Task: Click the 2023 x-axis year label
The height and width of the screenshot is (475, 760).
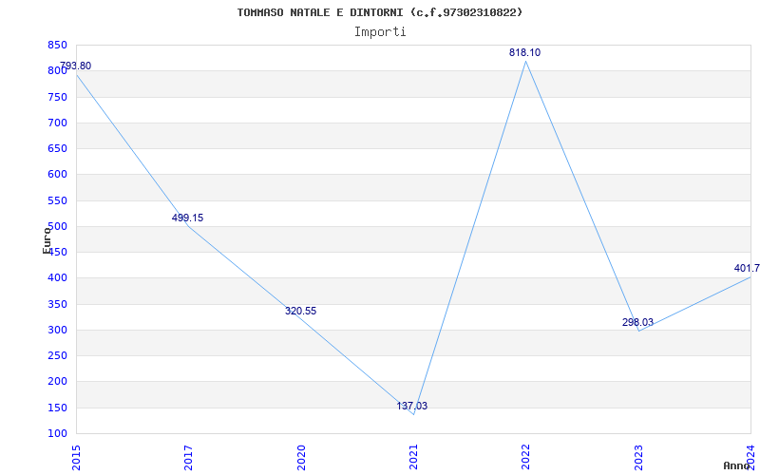Action: [x=638, y=457]
